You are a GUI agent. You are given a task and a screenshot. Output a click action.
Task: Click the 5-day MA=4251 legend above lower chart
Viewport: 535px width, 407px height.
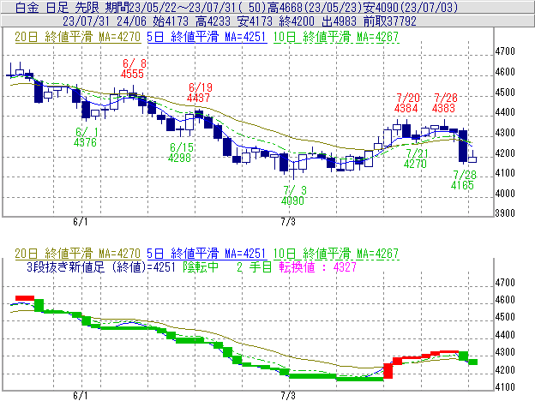tap(207, 254)
